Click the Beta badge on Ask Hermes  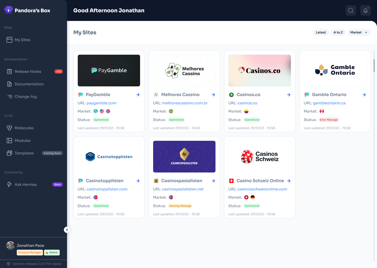coord(58,185)
